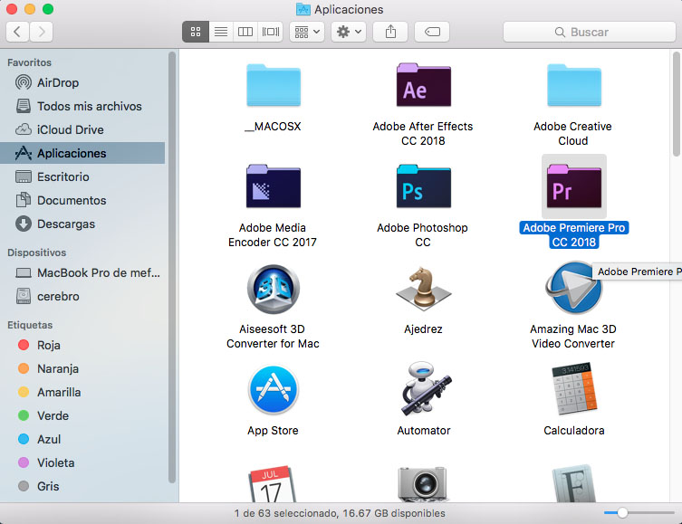Open Escritorio in the sidebar
This screenshot has height=524, width=682.
[x=82, y=176]
